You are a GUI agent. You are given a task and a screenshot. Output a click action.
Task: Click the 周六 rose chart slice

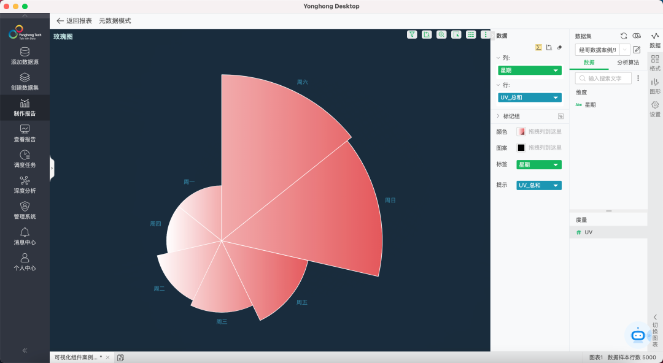271,143
